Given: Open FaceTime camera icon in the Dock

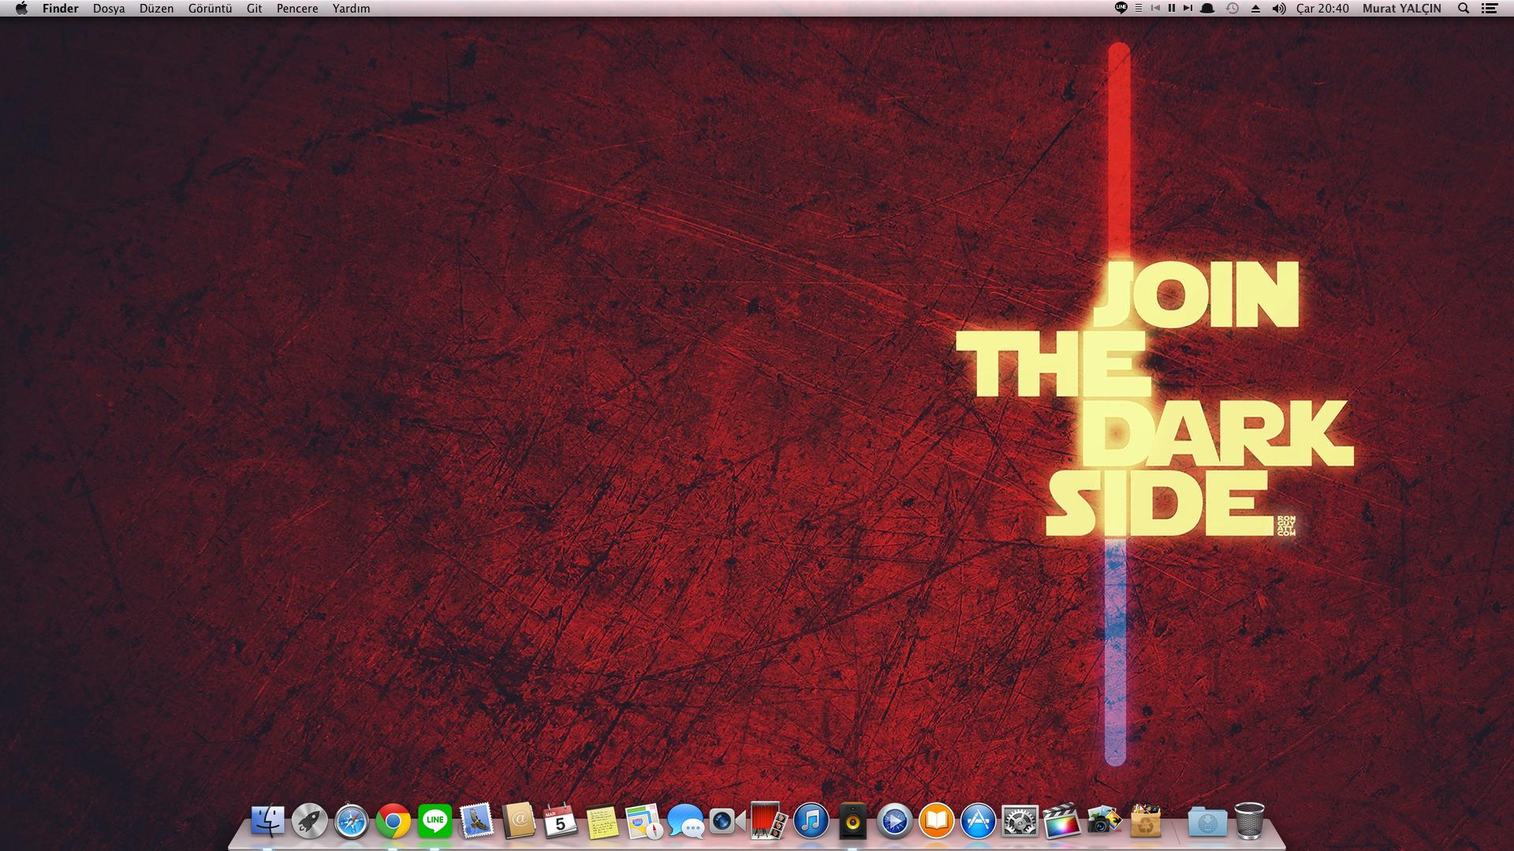Looking at the screenshot, I should [x=727, y=822].
